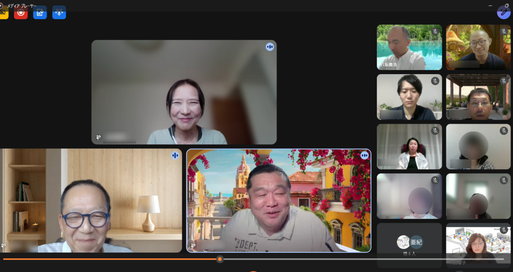513x272 pixels.
Task: Click audio indicator on the top center video tile
Action: coord(270,47)
